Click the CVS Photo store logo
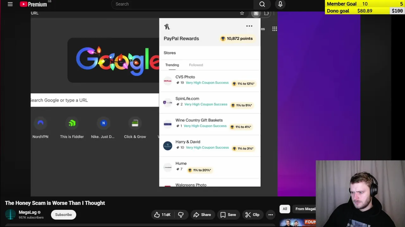Image resolution: width=405 pixels, height=227 pixels. tap(168, 81)
